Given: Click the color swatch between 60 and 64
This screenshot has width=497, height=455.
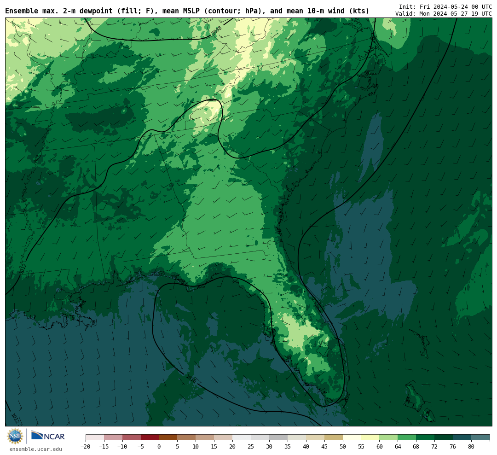Looking at the screenshot, I should coord(389,437).
